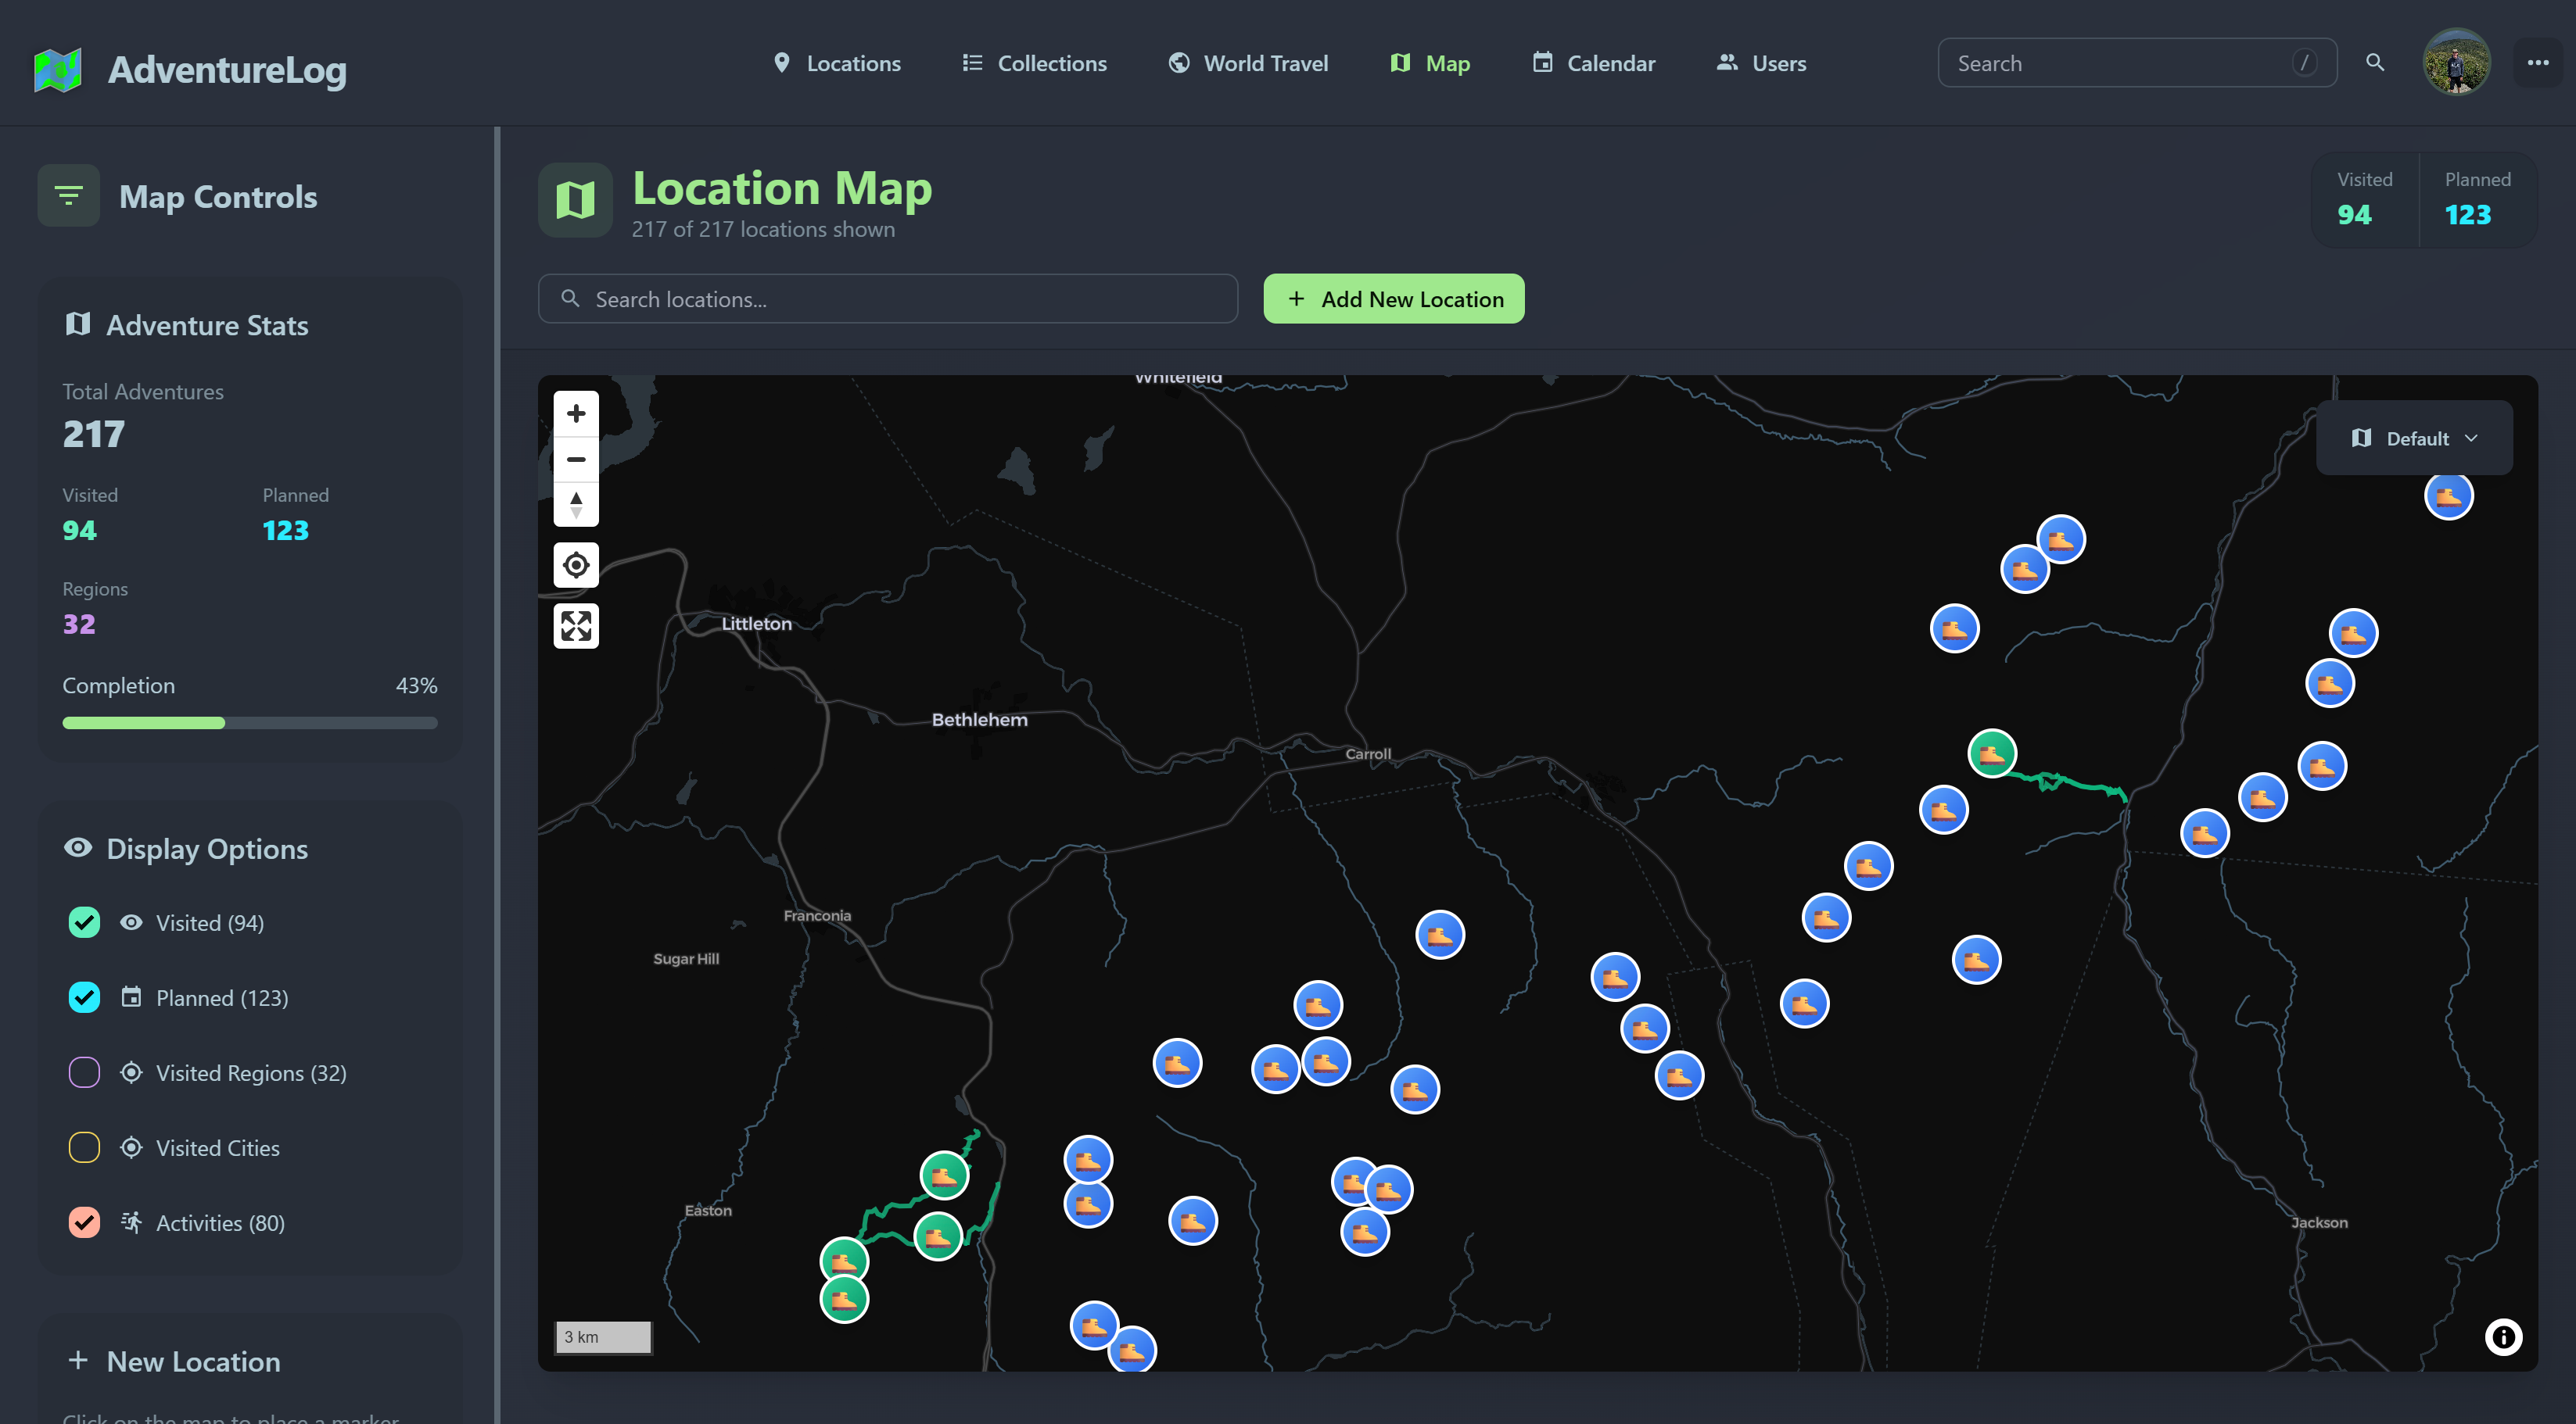Open the user profile avatar menu
This screenshot has width=2576, height=1424.
click(2456, 63)
